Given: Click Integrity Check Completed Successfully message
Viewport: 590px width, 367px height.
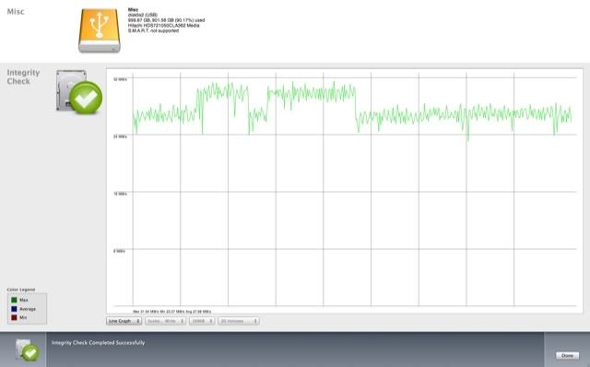Looking at the screenshot, I should coord(99,343).
